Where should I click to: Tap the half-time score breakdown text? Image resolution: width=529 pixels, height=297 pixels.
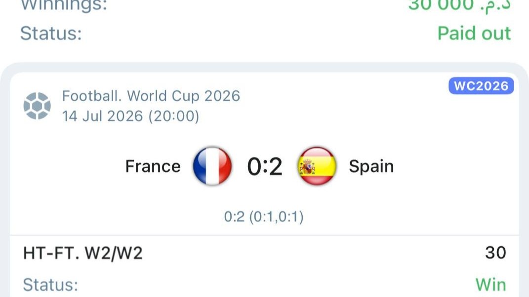pos(264,217)
